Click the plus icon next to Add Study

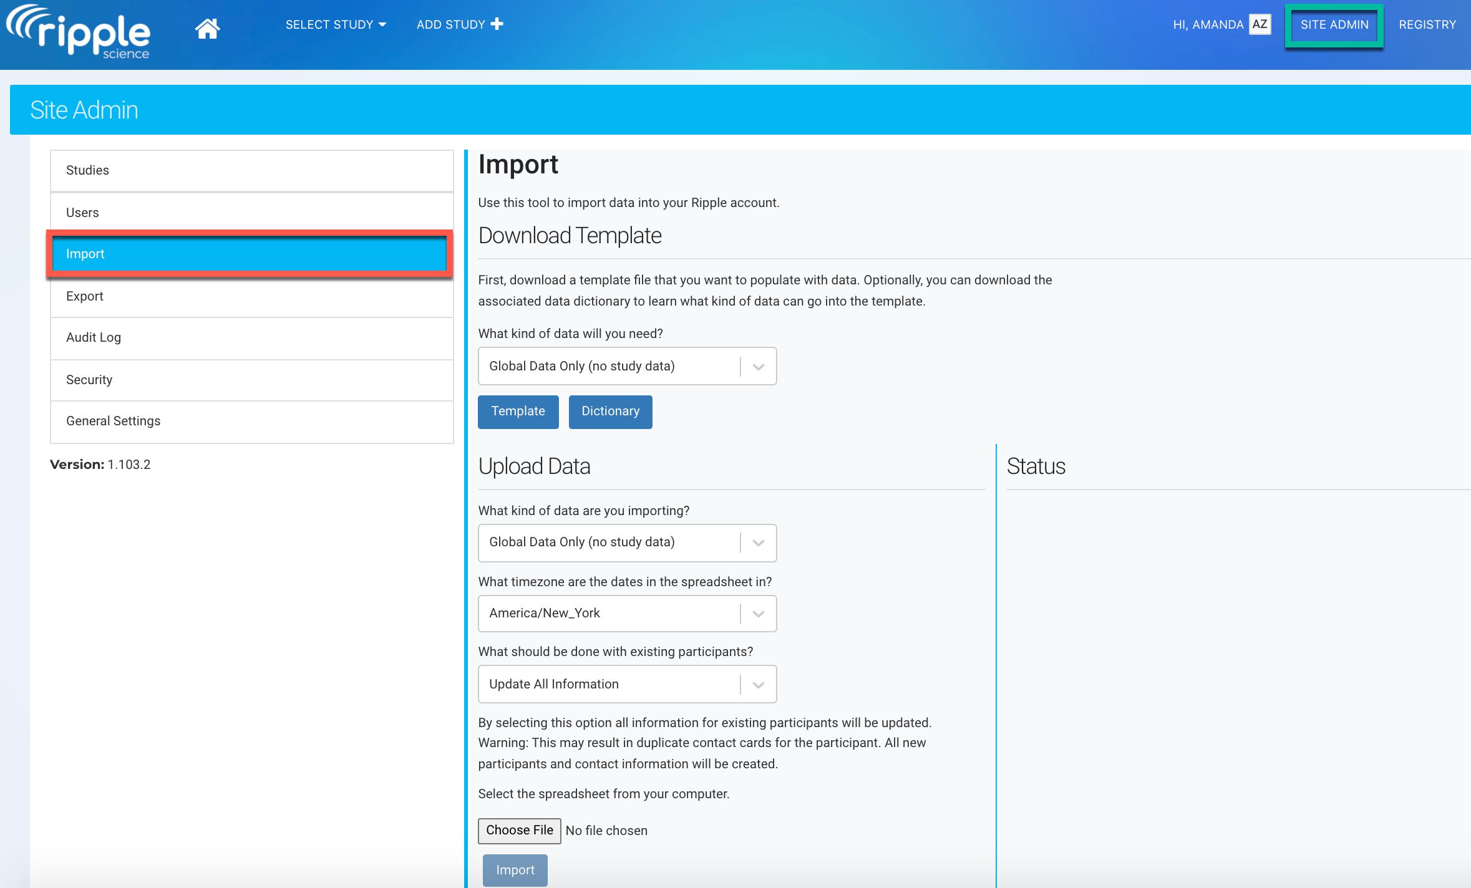click(x=497, y=24)
